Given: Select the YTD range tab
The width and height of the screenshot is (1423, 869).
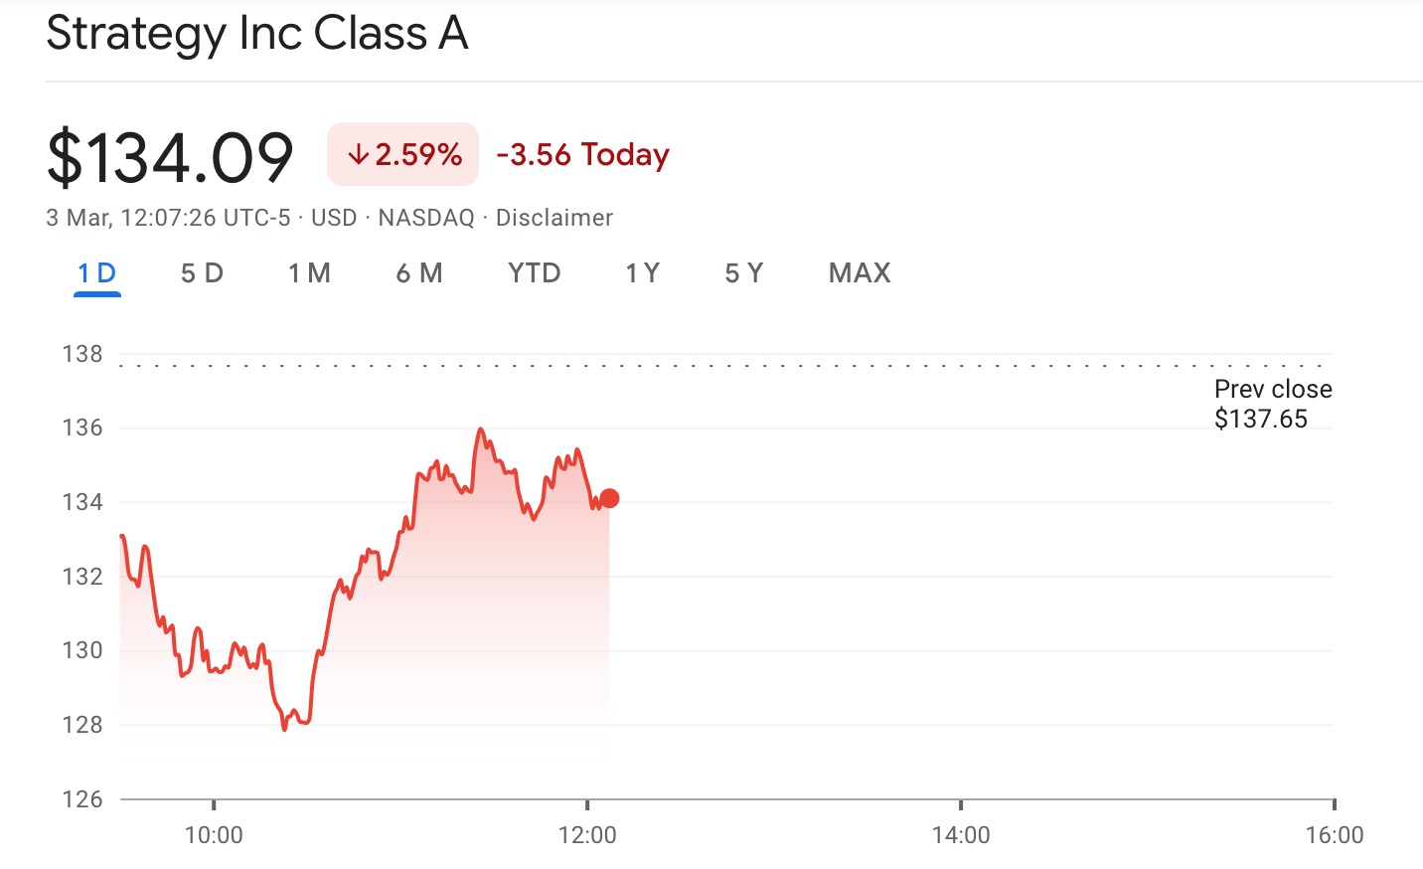Looking at the screenshot, I should [534, 273].
